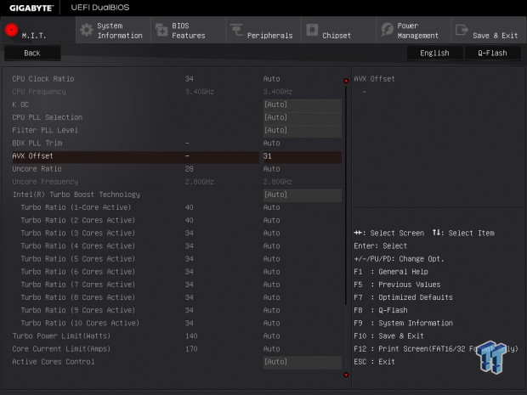Click the CPU Clock Ratio label
The height and width of the screenshot is (395, 527).
pyautogui.click(x=43, y=79)
